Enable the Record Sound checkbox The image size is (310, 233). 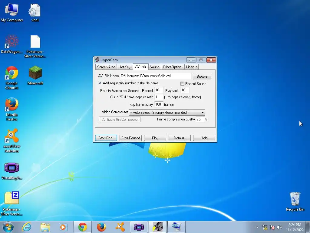coord(182,84)
